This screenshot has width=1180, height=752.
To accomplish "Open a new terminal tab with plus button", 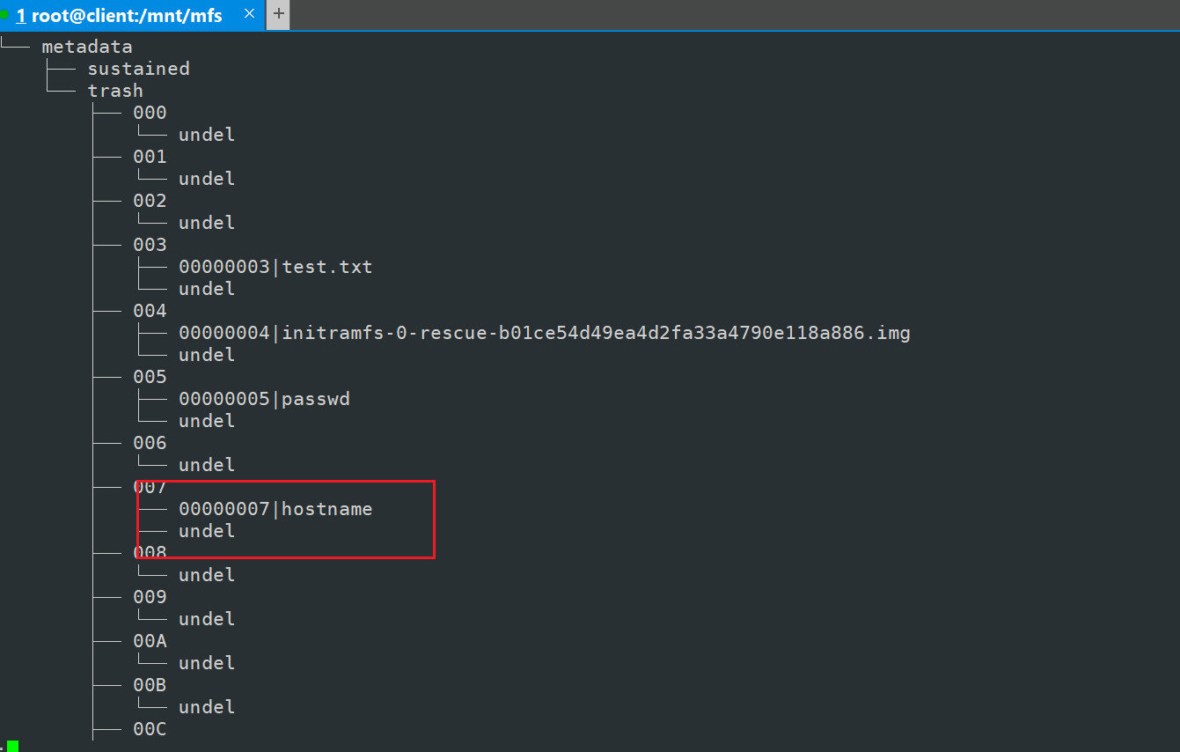I will 278,14.
